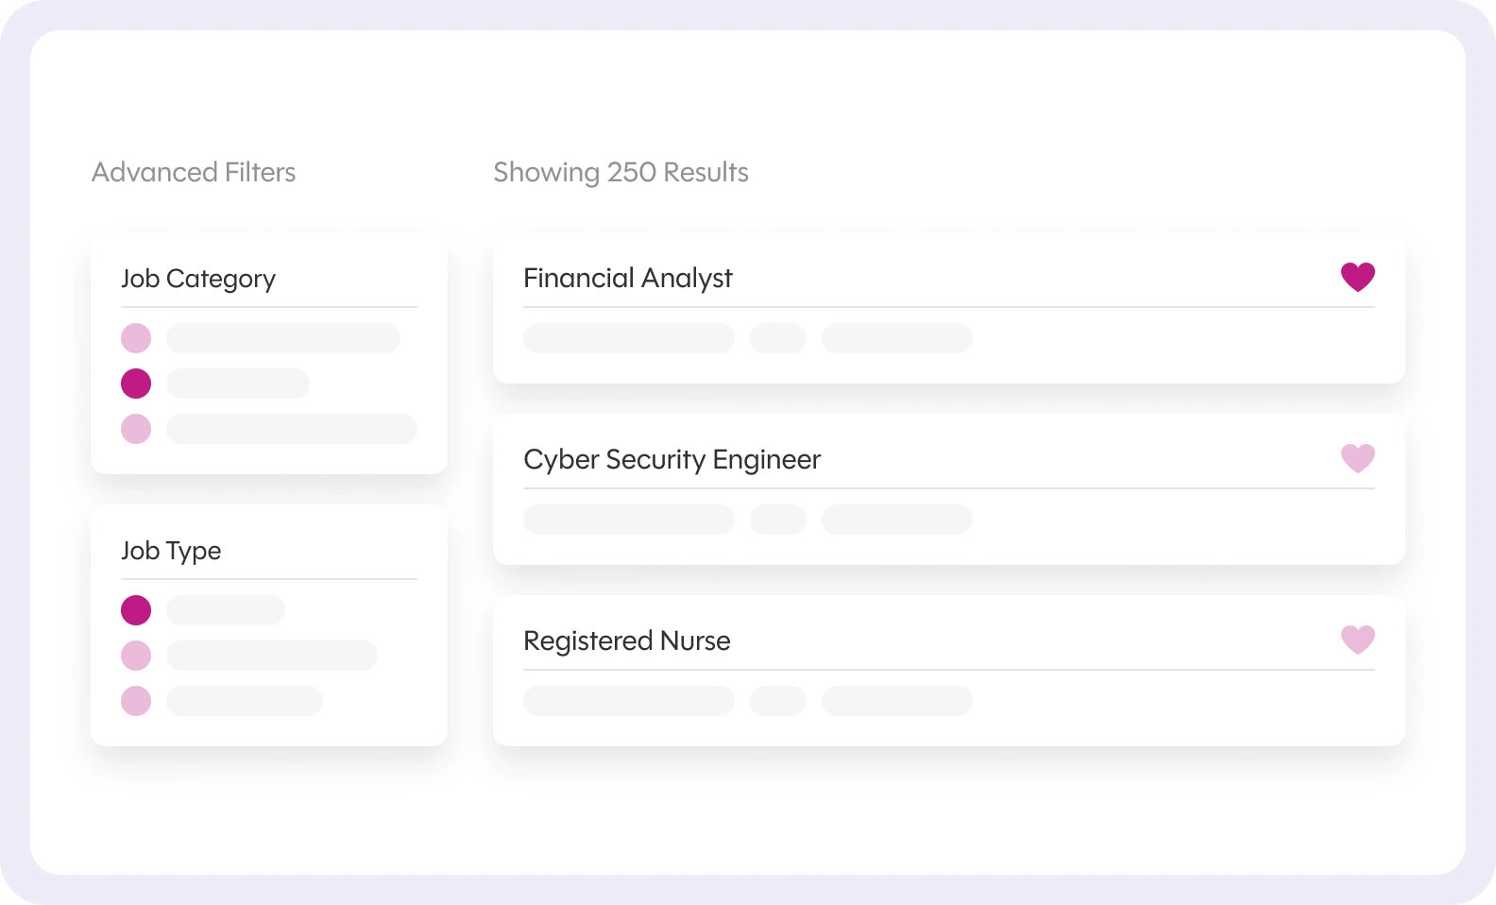Select third Job Type radio option
Image resolution: width=1496 pixels, height=905 pixels.
coord(136,701)
